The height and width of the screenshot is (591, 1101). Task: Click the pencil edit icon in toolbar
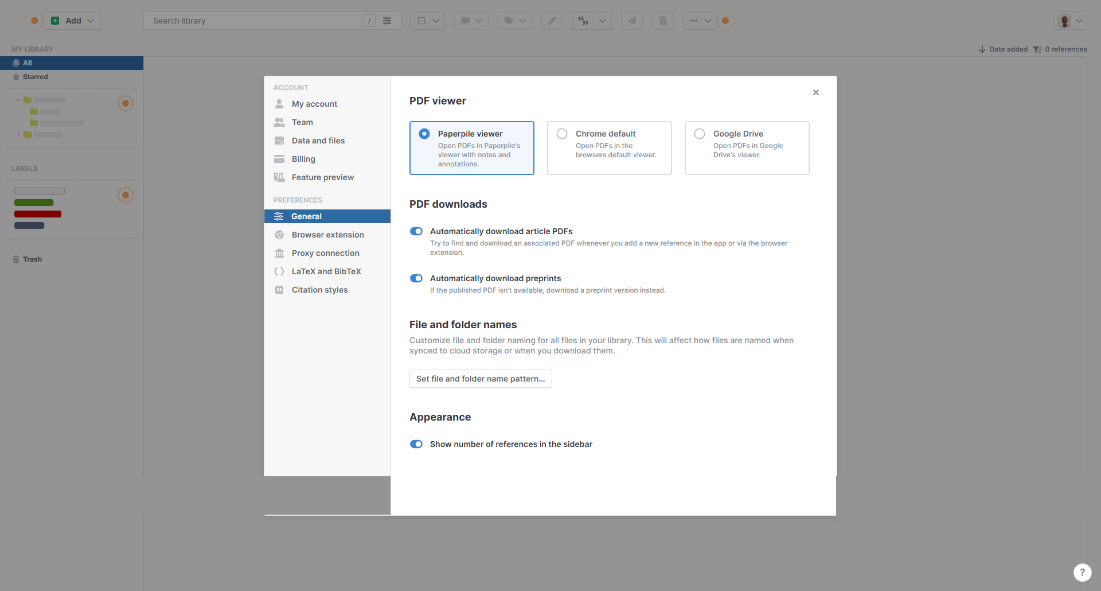(552, 21)
